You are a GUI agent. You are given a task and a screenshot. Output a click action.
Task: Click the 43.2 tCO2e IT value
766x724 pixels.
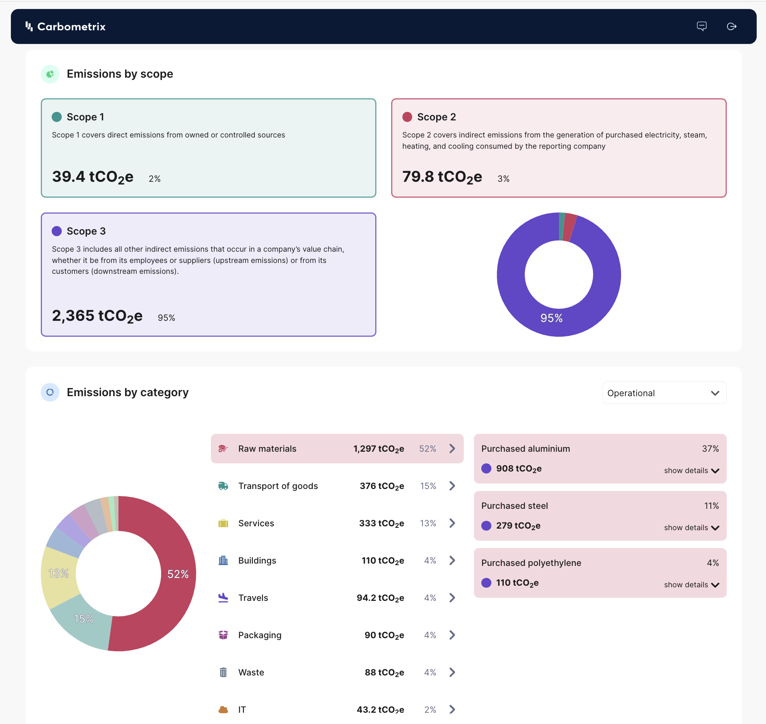click(380, 710)
